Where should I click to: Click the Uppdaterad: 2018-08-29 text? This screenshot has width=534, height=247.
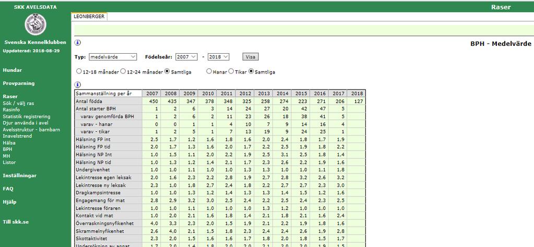pos(31,51)
